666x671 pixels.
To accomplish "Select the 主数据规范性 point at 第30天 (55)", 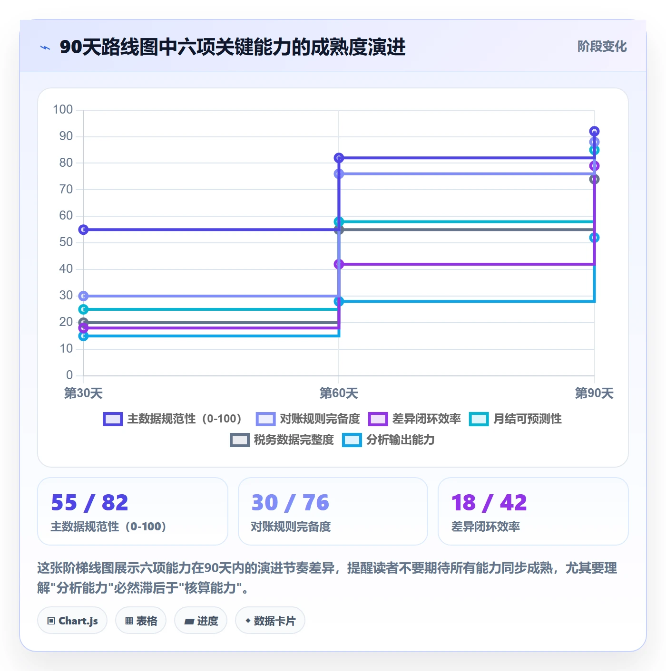I will pos(83,230).
